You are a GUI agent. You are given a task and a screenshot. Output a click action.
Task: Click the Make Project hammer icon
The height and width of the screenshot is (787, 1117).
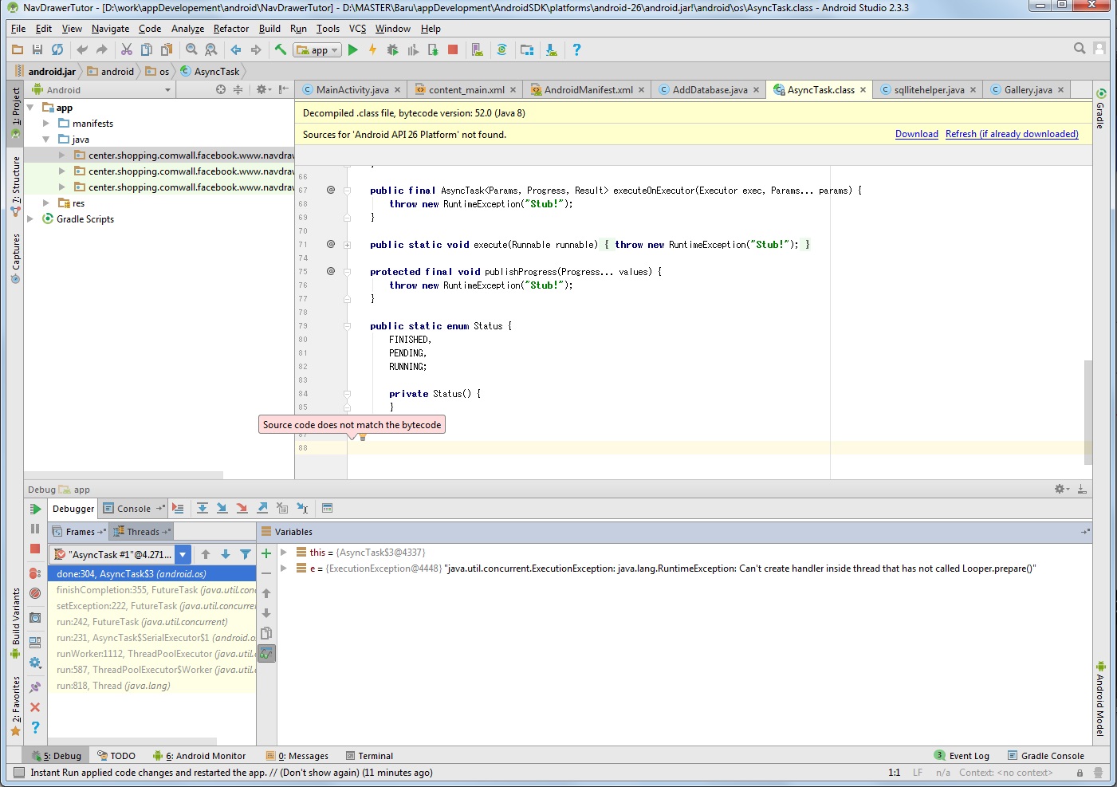coord(281,49)
